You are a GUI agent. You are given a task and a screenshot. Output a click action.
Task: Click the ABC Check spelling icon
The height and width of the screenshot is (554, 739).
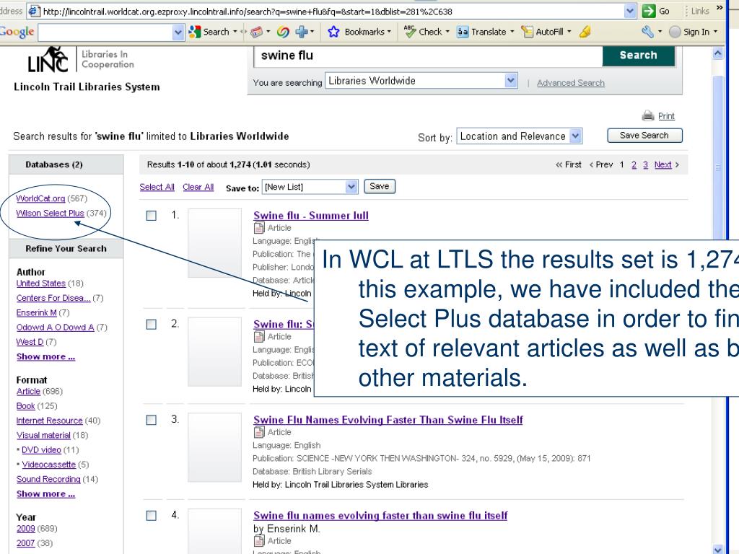click(x=410, y=32)
